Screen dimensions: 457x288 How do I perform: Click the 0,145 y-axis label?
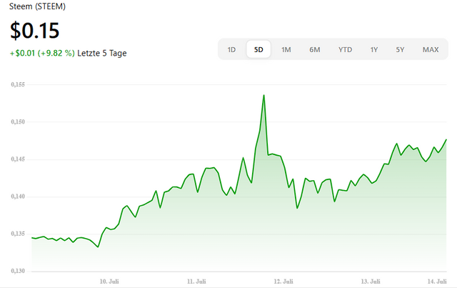coord(18,159)
